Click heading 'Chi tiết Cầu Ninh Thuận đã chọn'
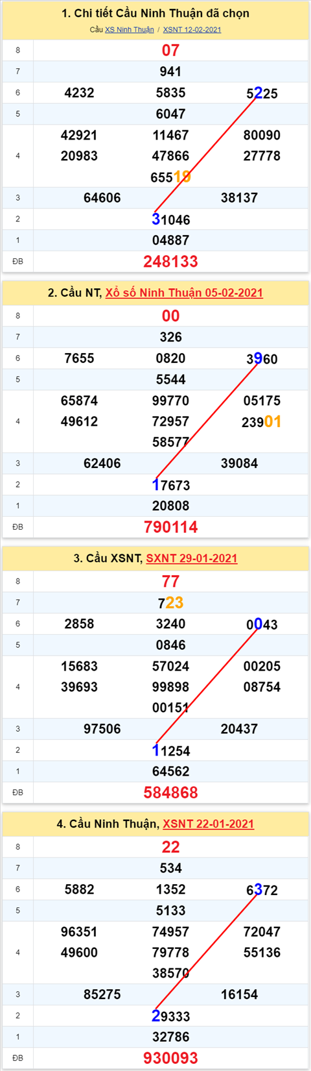The image size is (311, 1071). click(155, 13)
